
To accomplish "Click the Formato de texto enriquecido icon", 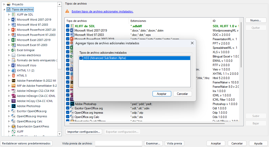I will click(14, 60).
